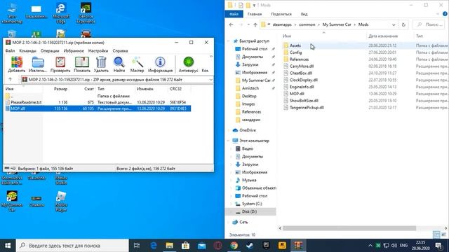Refresh the Explorer folder view
Image resolution: width=449 pixels, height=252 pixels.
pyautogui.click(x=403, y=25)
